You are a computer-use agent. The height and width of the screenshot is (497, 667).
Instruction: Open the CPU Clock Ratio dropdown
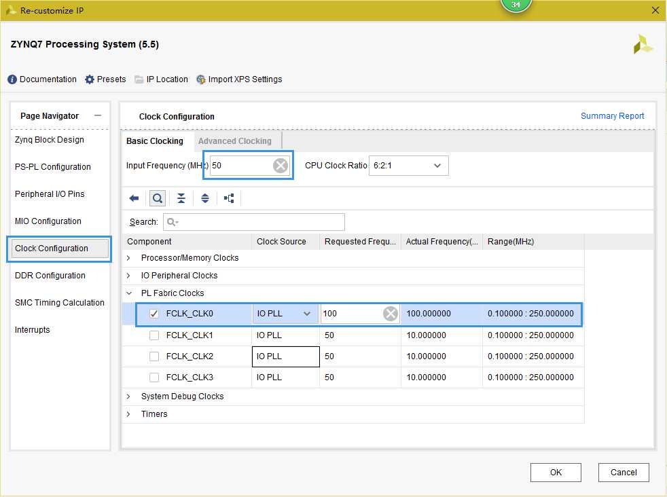pyautogui.click(x=408, y=166)
